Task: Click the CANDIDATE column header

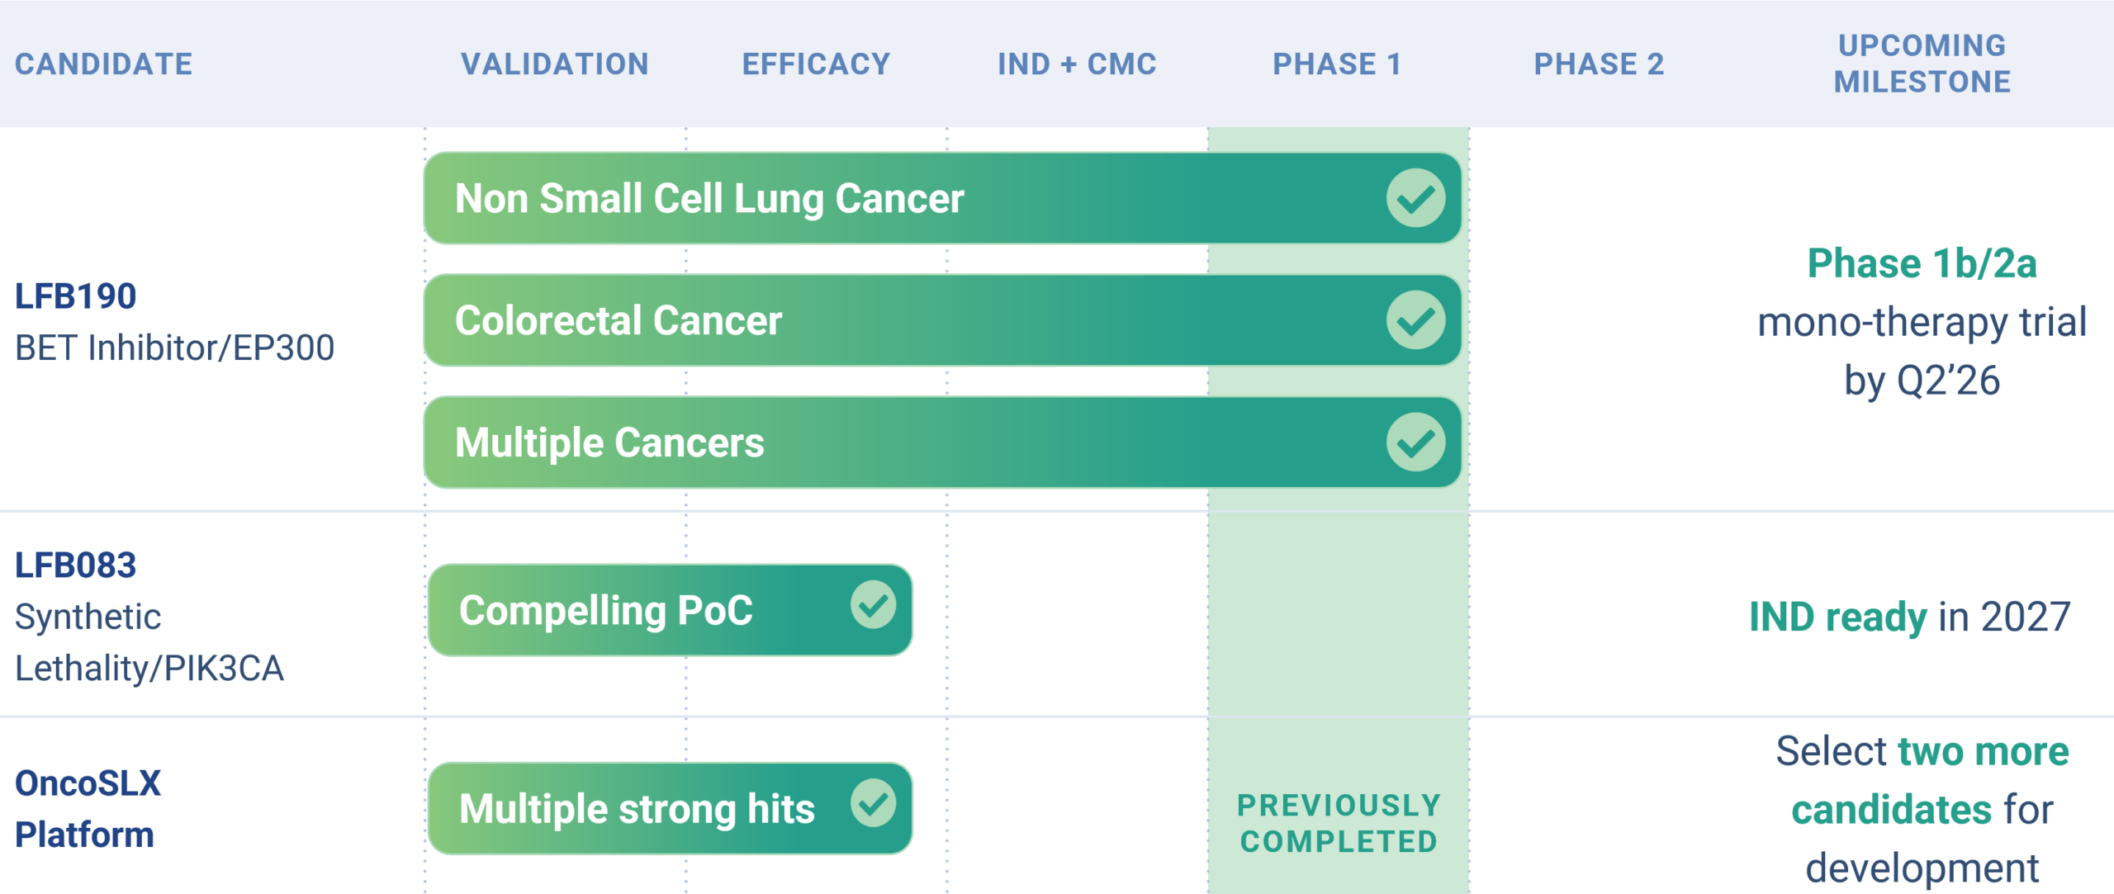Action: coord(104,64)
